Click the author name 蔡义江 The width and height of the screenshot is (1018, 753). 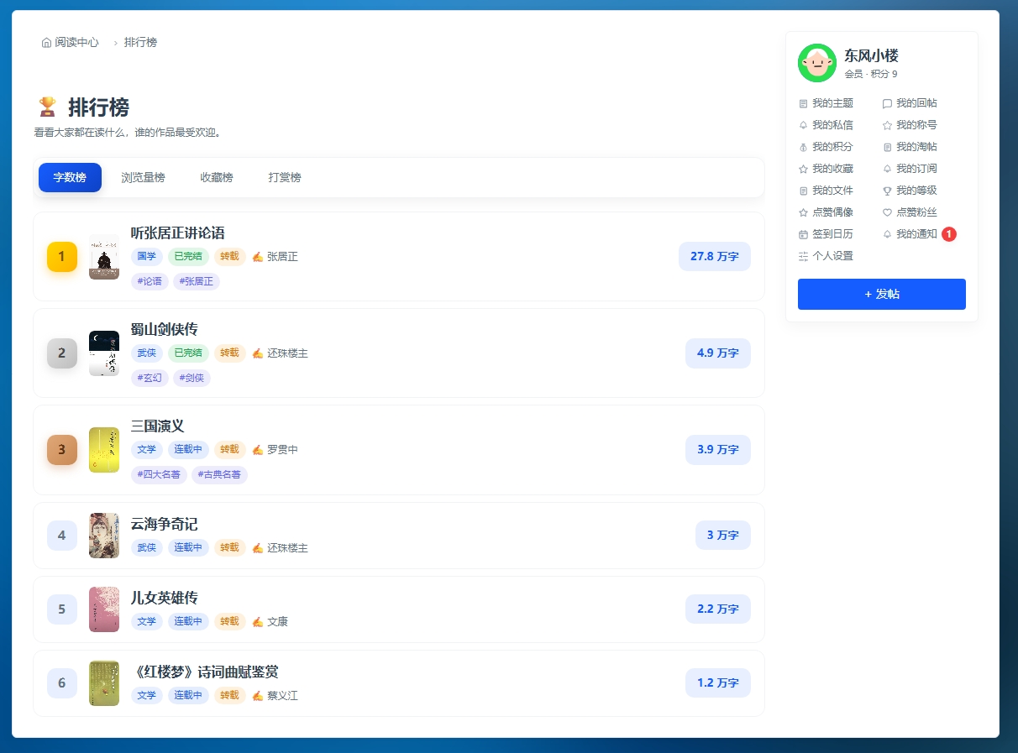(282, 696)
